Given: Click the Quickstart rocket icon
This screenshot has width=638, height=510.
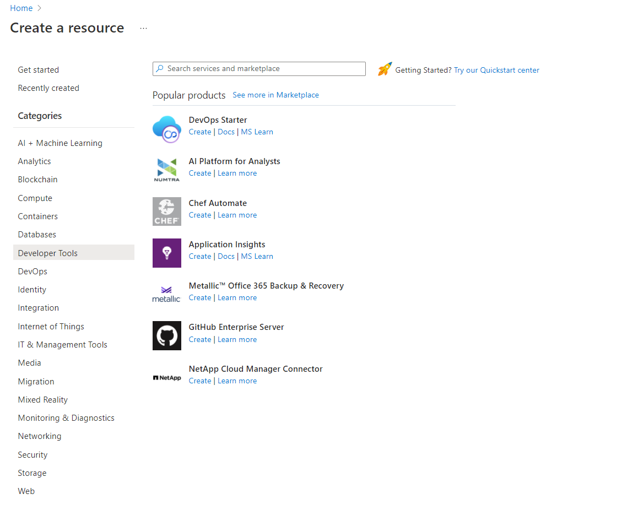Looking at the screenshot, I should click(x=385, y=69).
